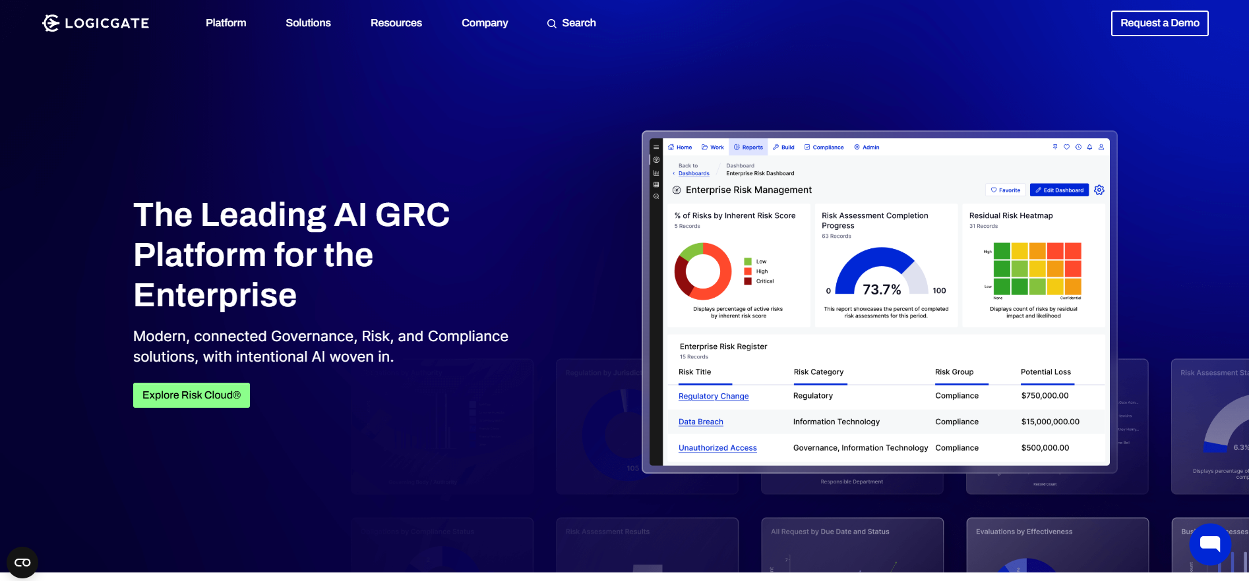Click the donut chart of inherent risk

(703, 271)
